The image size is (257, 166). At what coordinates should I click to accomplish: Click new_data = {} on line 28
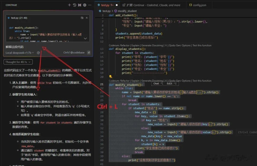point(146,112)
